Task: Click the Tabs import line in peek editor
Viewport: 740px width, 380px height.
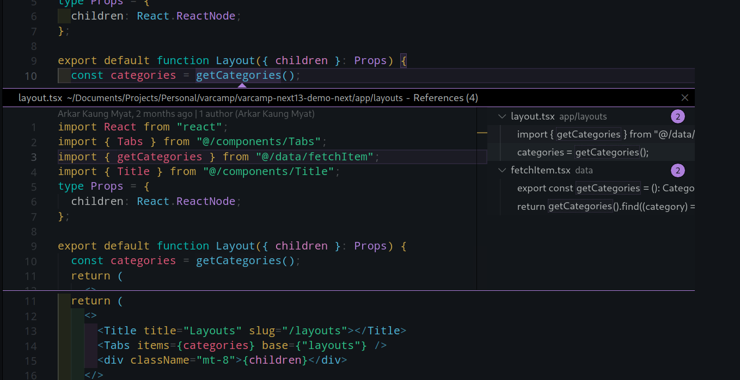Action: pos(193,142)
